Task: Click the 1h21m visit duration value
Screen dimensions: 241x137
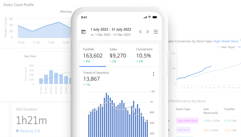Action: (31, 120)
